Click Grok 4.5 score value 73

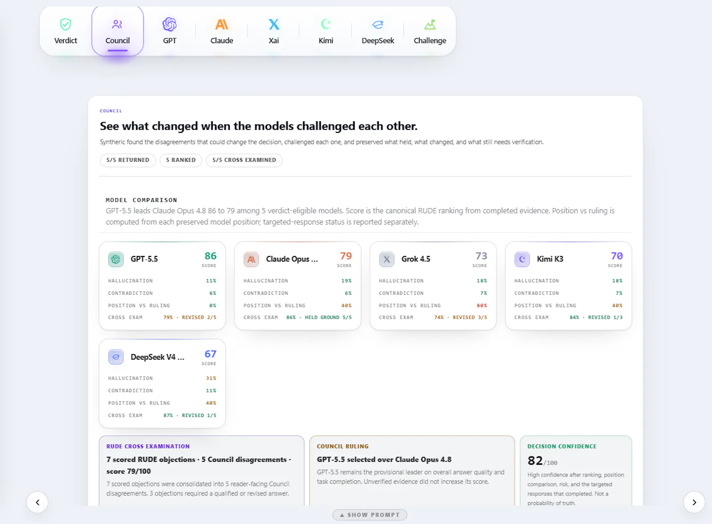click(x=481, y=256)
